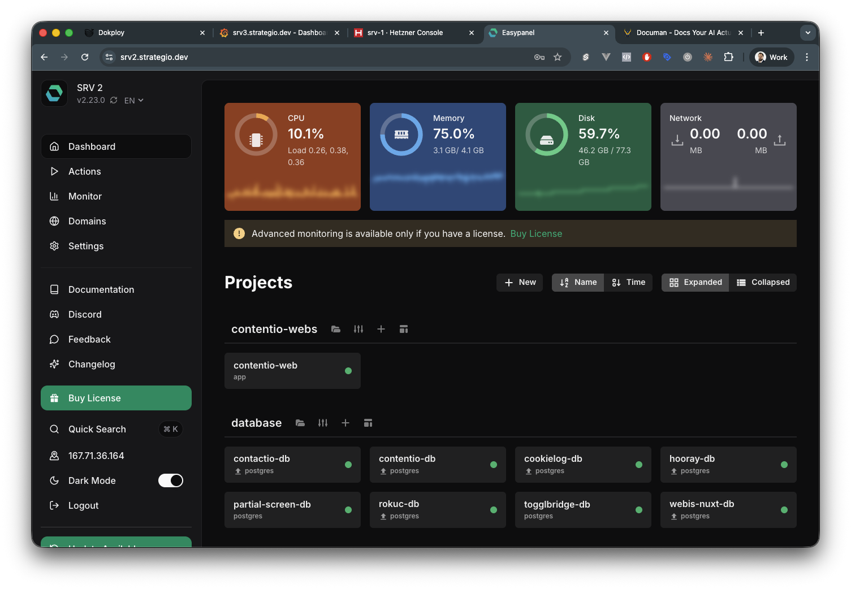
Task: Open the Chrome three-dot menu
Action: [x=807, y=57]
